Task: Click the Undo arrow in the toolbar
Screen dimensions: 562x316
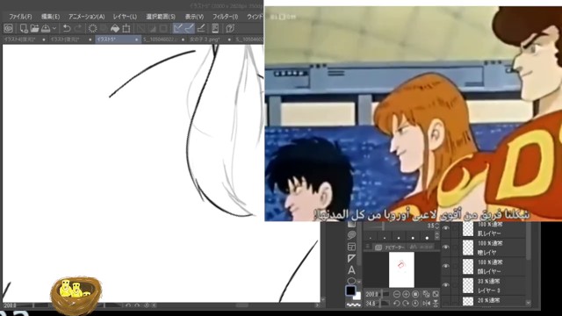Action: (67, 28)
